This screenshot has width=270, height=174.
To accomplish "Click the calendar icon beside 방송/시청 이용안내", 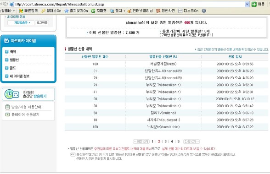I will click(7, 107).
